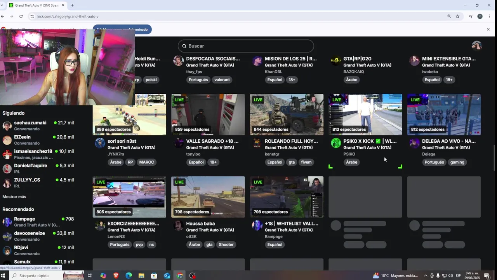
Task: Select the Shooter tag
Action: (x=226, y=245)
